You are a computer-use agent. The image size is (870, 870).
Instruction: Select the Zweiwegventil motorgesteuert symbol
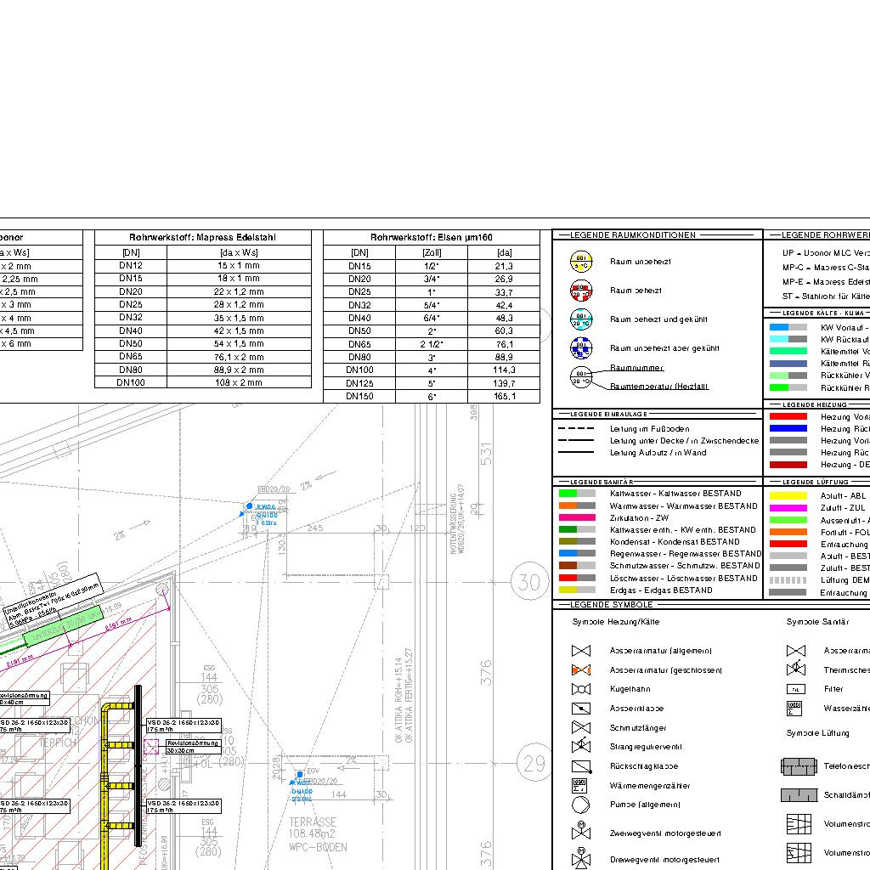pyautogui.click(x=581, y=831)
